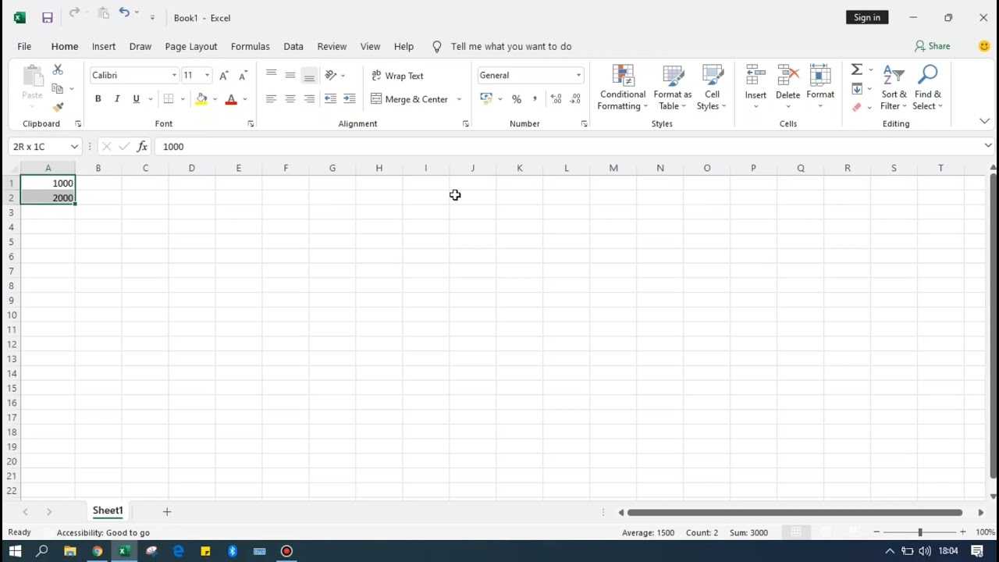Open the Number Format dropdown showing General

pyautogui.click(x=578, y=75)
